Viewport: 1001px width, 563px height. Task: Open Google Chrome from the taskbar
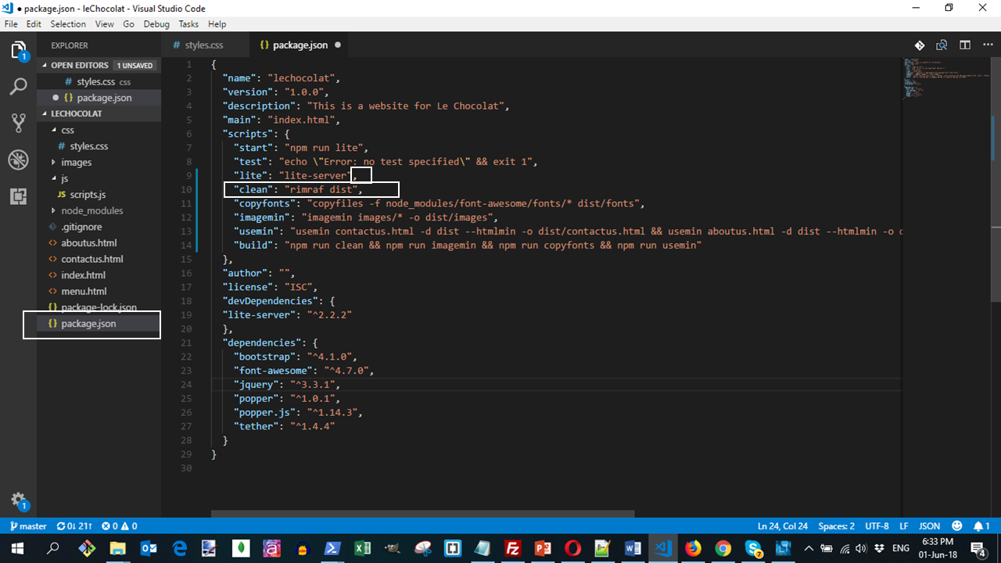723,548
